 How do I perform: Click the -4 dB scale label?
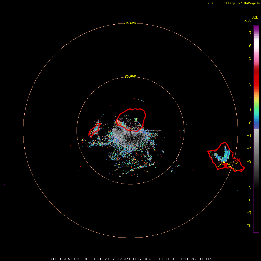(x=249, y=174)
